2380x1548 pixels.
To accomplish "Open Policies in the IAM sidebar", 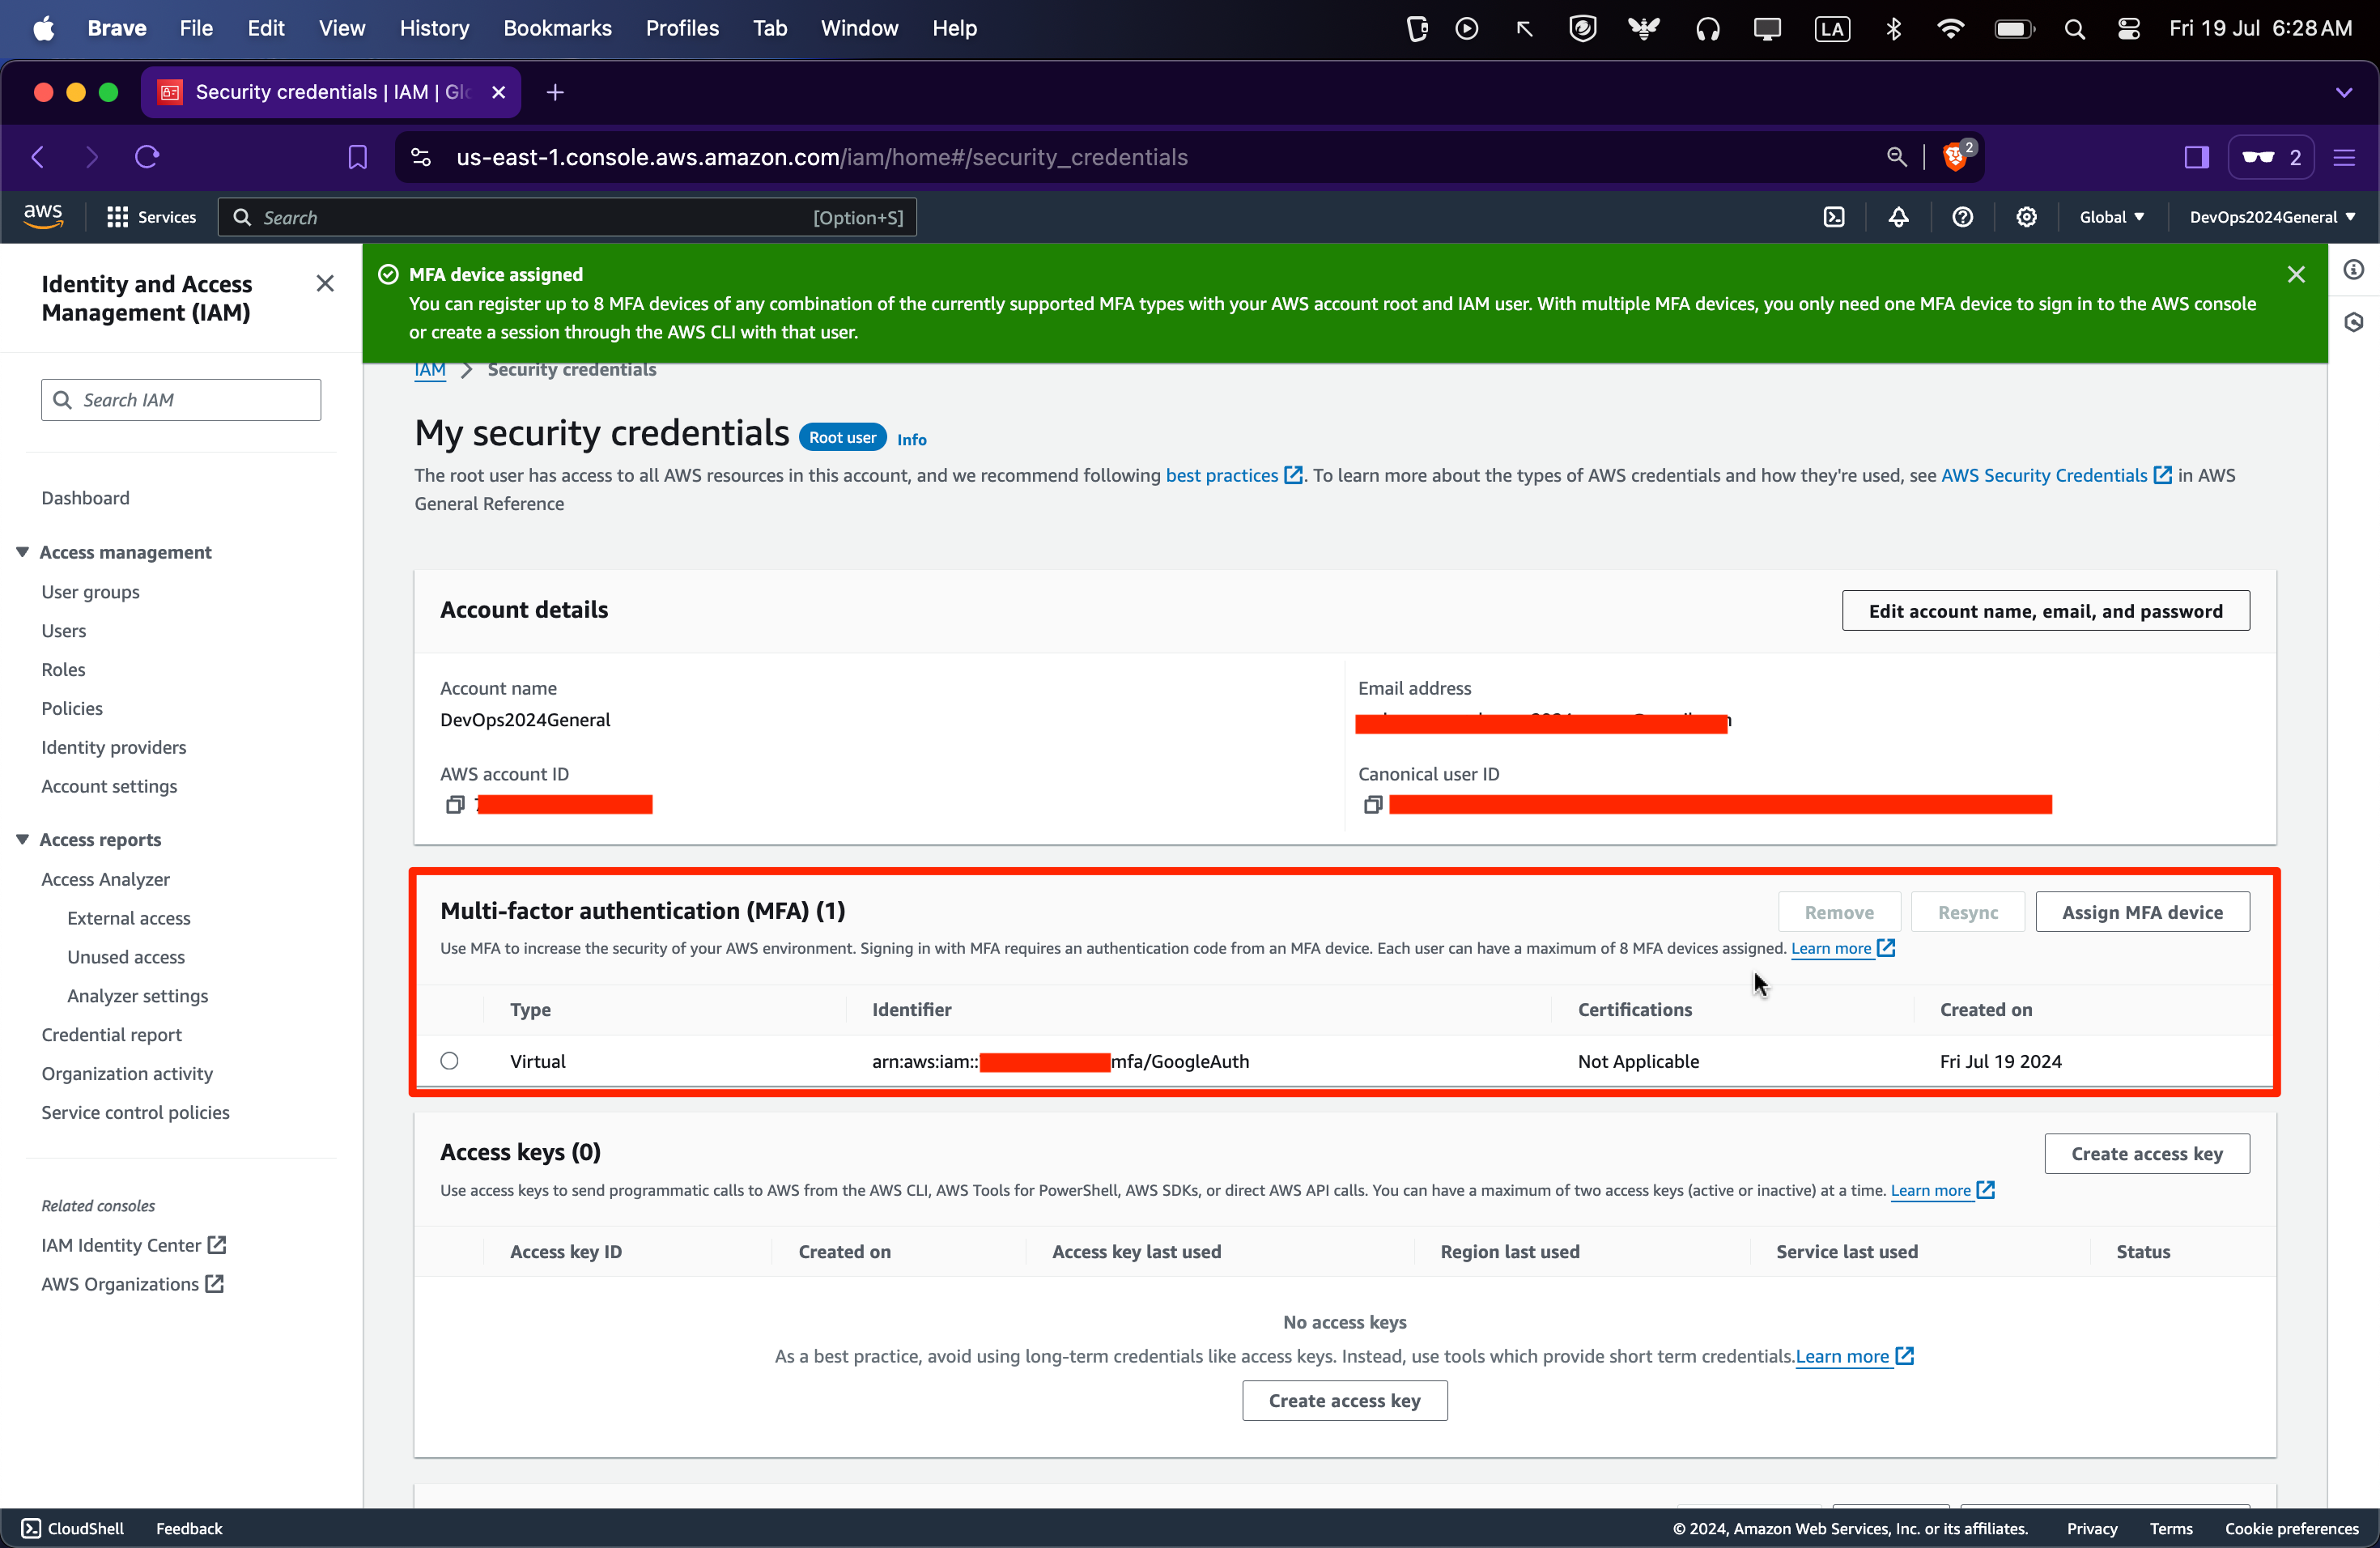I will [x=72, y=708].
